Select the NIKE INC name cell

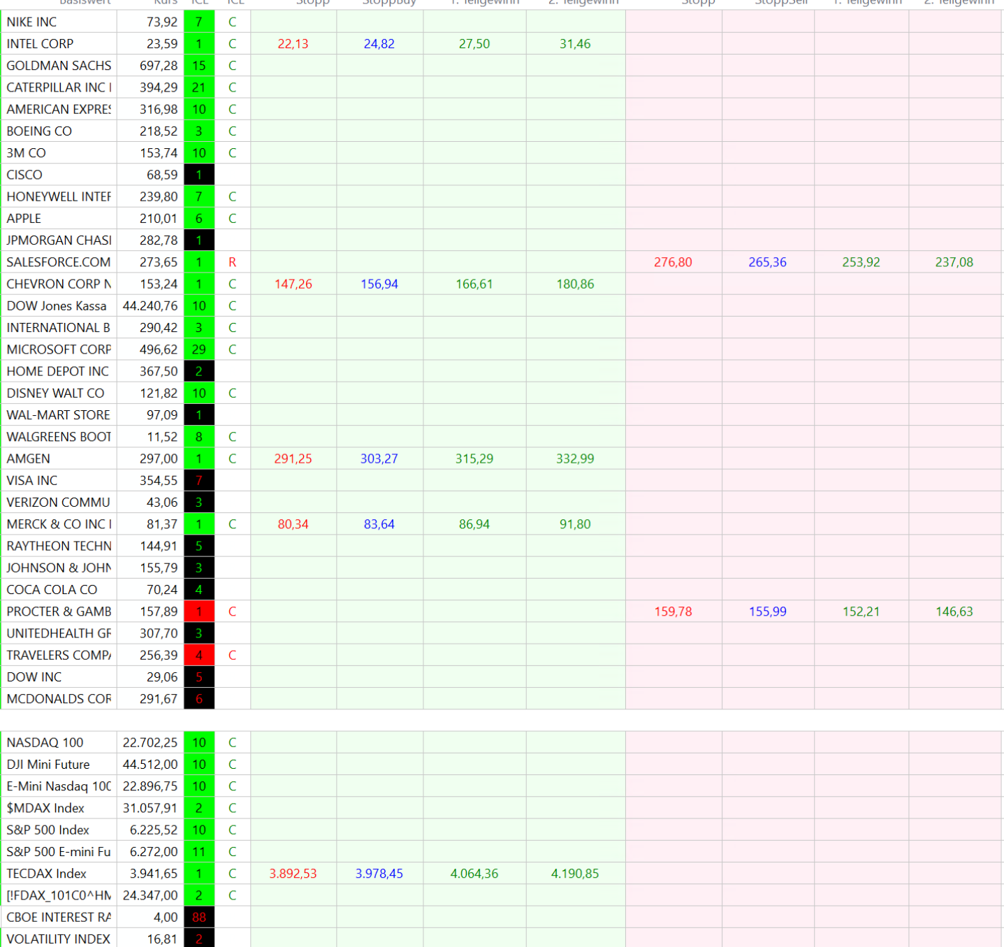pyautogui.click(x=59, y=22)
